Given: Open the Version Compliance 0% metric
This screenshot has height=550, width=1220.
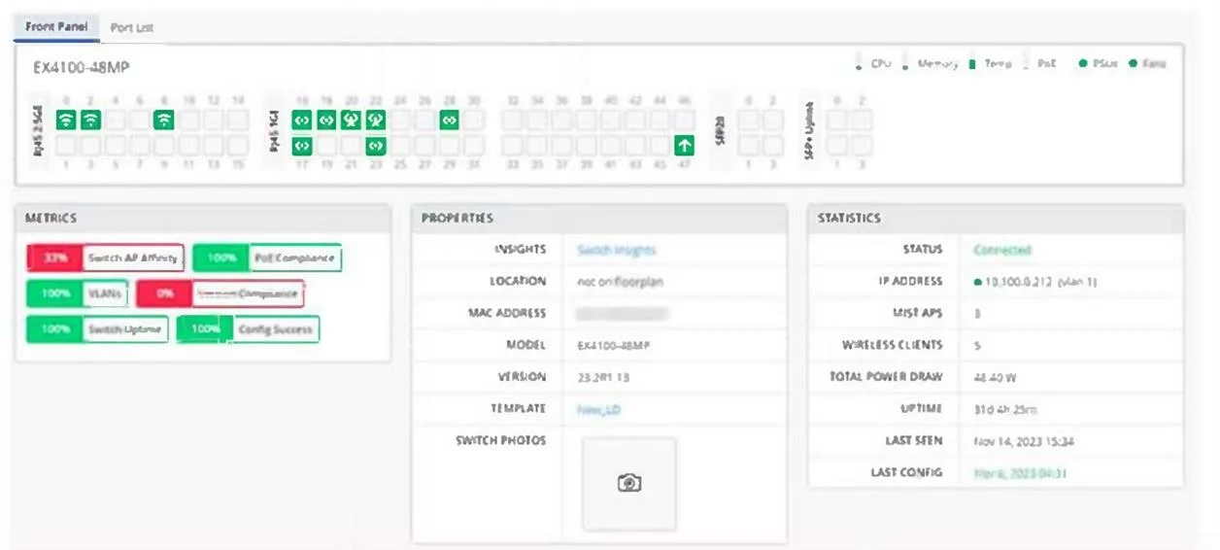Looking at the screenshot, I should [220, 292].
